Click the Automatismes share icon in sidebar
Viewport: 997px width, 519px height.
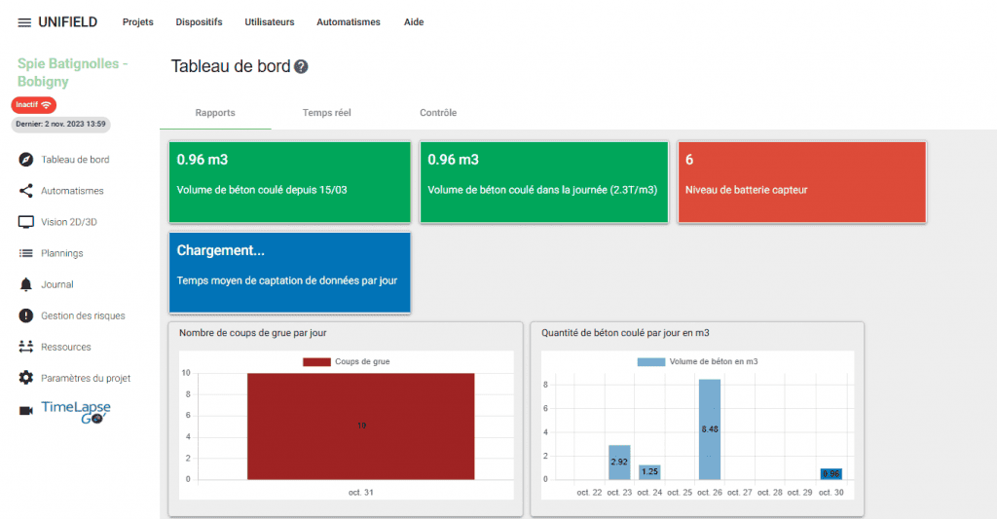point(26,191)
